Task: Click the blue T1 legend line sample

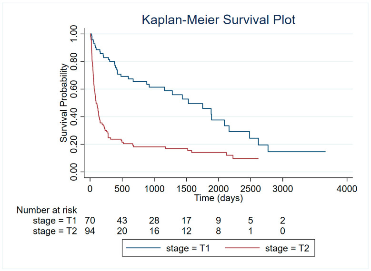Action: (143, 248)
